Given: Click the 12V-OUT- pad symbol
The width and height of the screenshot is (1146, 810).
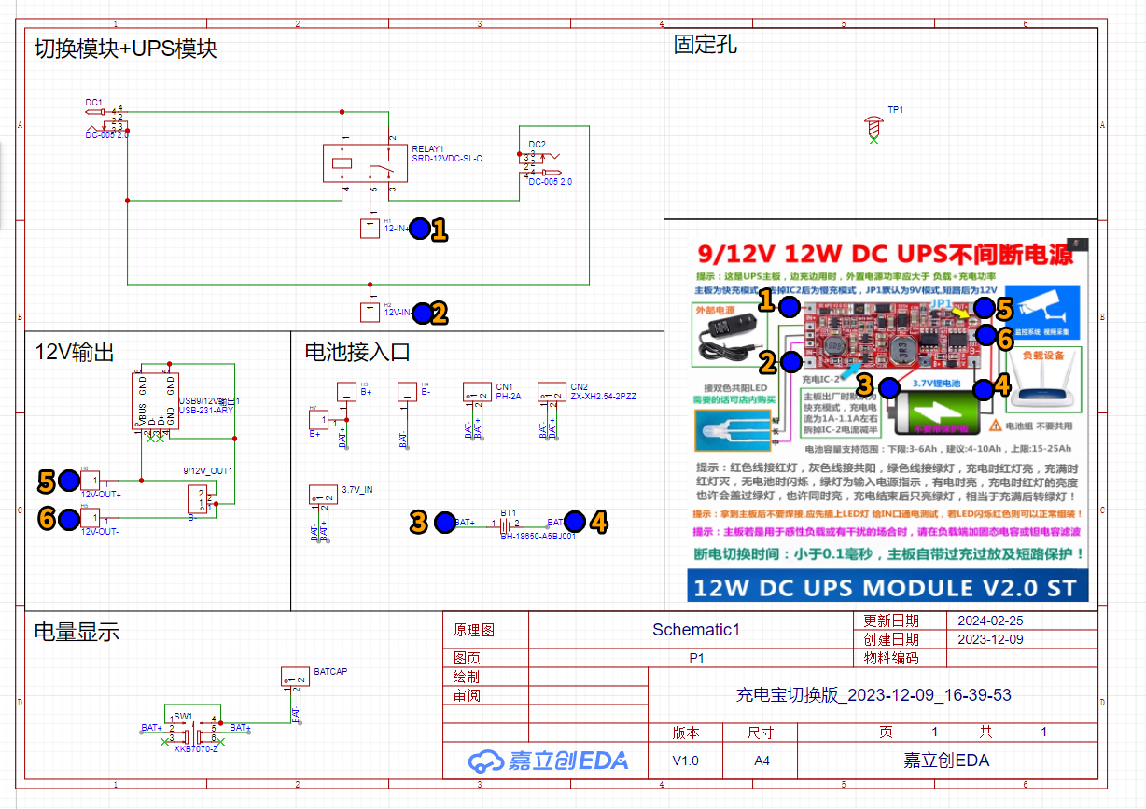Looking at the screenshot, I should click(x=91, y=518).
